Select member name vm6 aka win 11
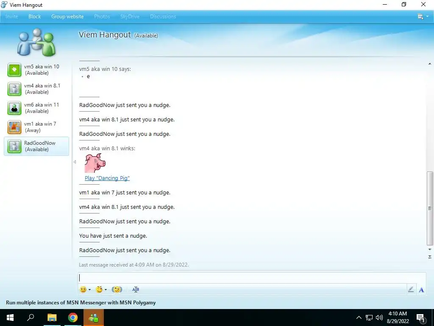The image size is (434, 326). (42, 105)
